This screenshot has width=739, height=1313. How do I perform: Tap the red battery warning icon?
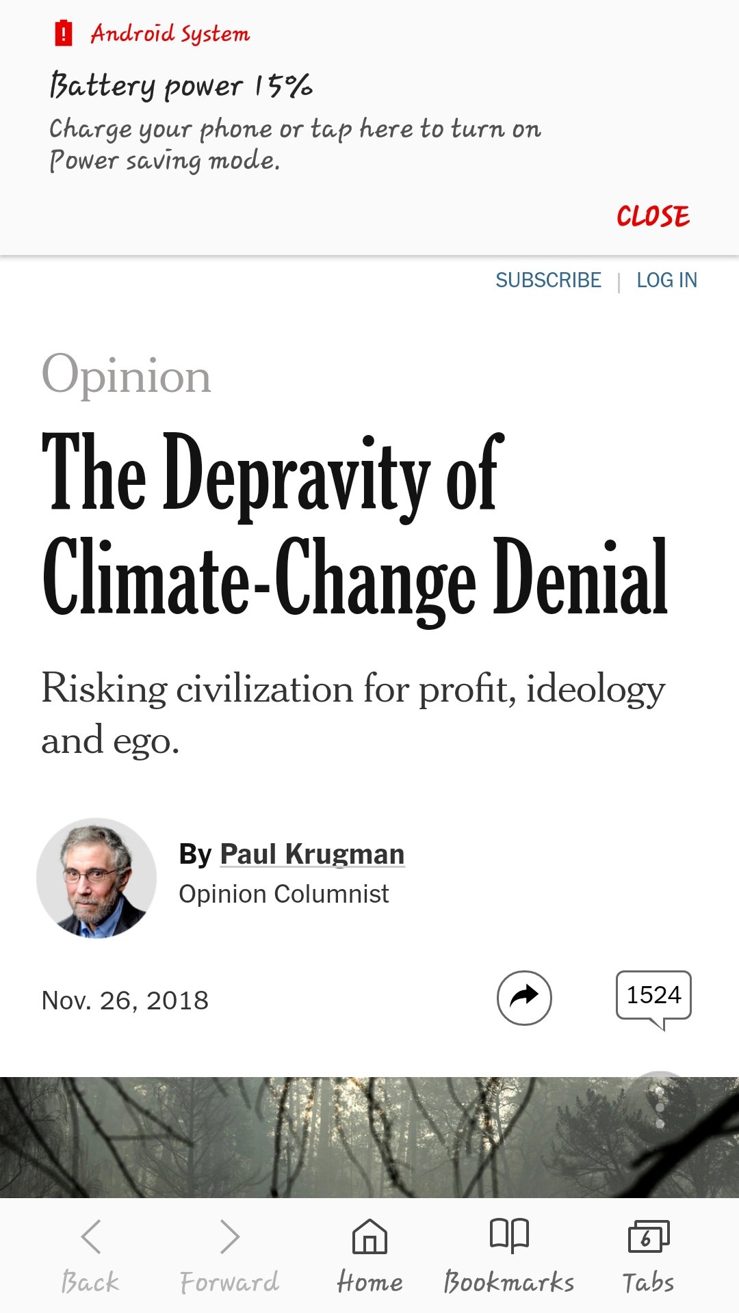tap(63, 33)
